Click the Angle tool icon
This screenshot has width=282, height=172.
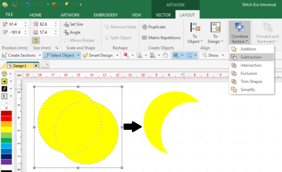66,33
